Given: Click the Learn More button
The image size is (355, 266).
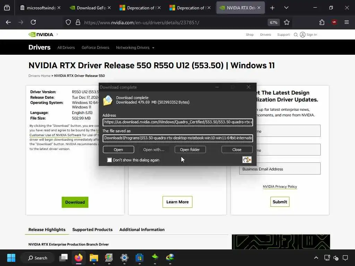Looking at the screenshot, I should click(177, 202).
